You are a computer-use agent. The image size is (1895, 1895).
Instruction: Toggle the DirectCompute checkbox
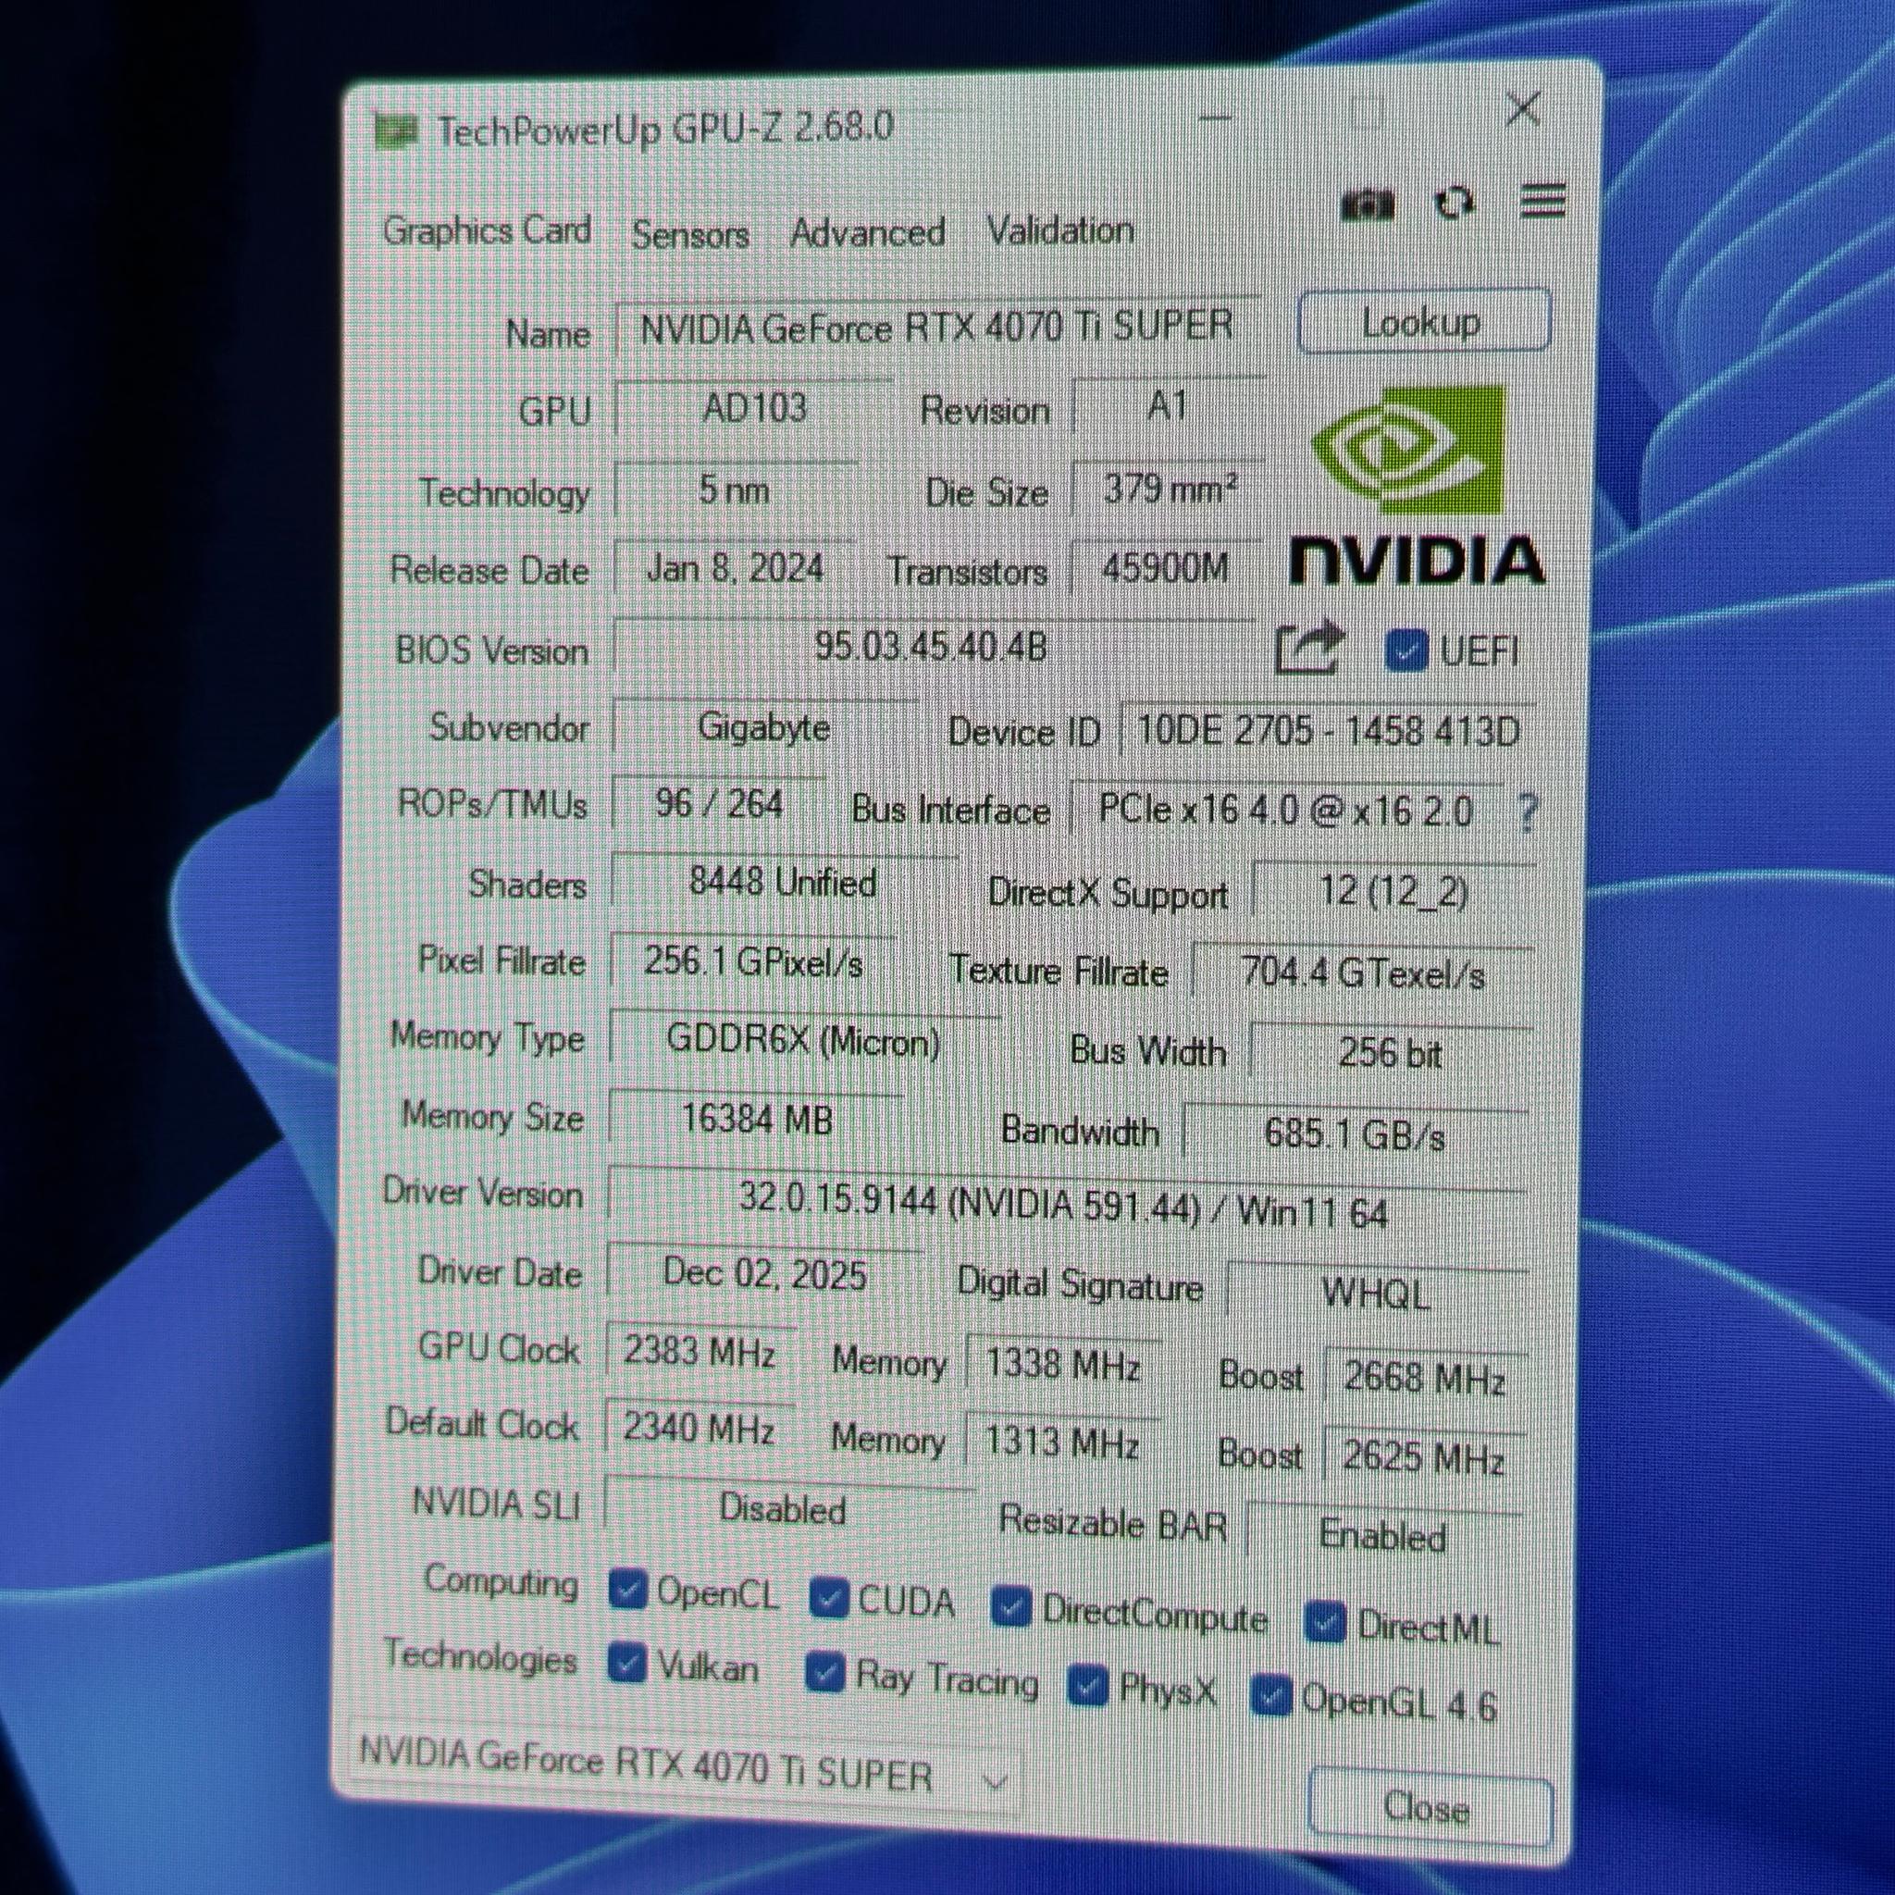point(1010,1607)
